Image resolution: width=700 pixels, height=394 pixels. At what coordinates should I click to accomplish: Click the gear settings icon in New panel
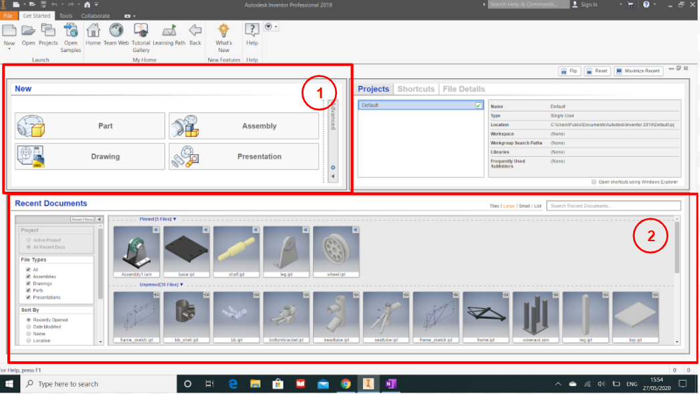point(333,168)
